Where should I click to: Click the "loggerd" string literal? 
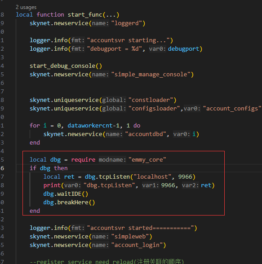tap(127, 23)
